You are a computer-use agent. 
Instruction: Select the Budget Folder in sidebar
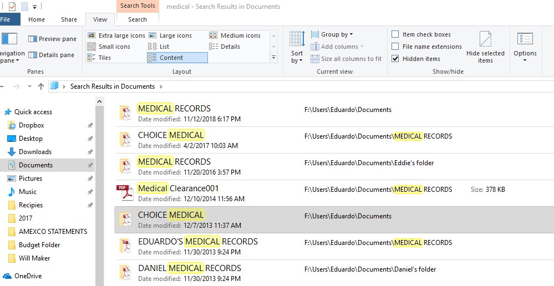[39, 245]
